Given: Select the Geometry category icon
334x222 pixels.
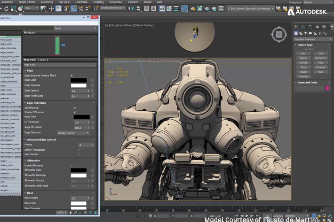Looking at the screenshot, I should [296, 33].
